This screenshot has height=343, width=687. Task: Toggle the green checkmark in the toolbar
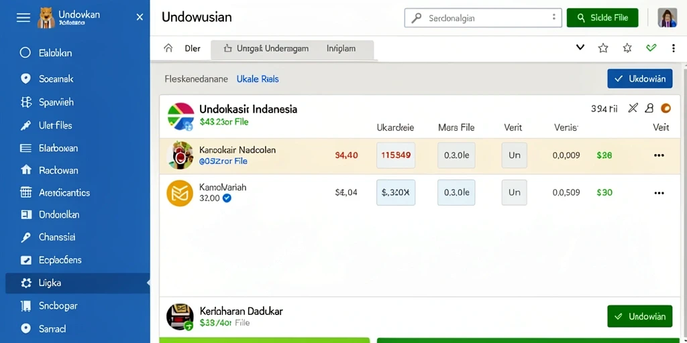[x=651, y=48]
